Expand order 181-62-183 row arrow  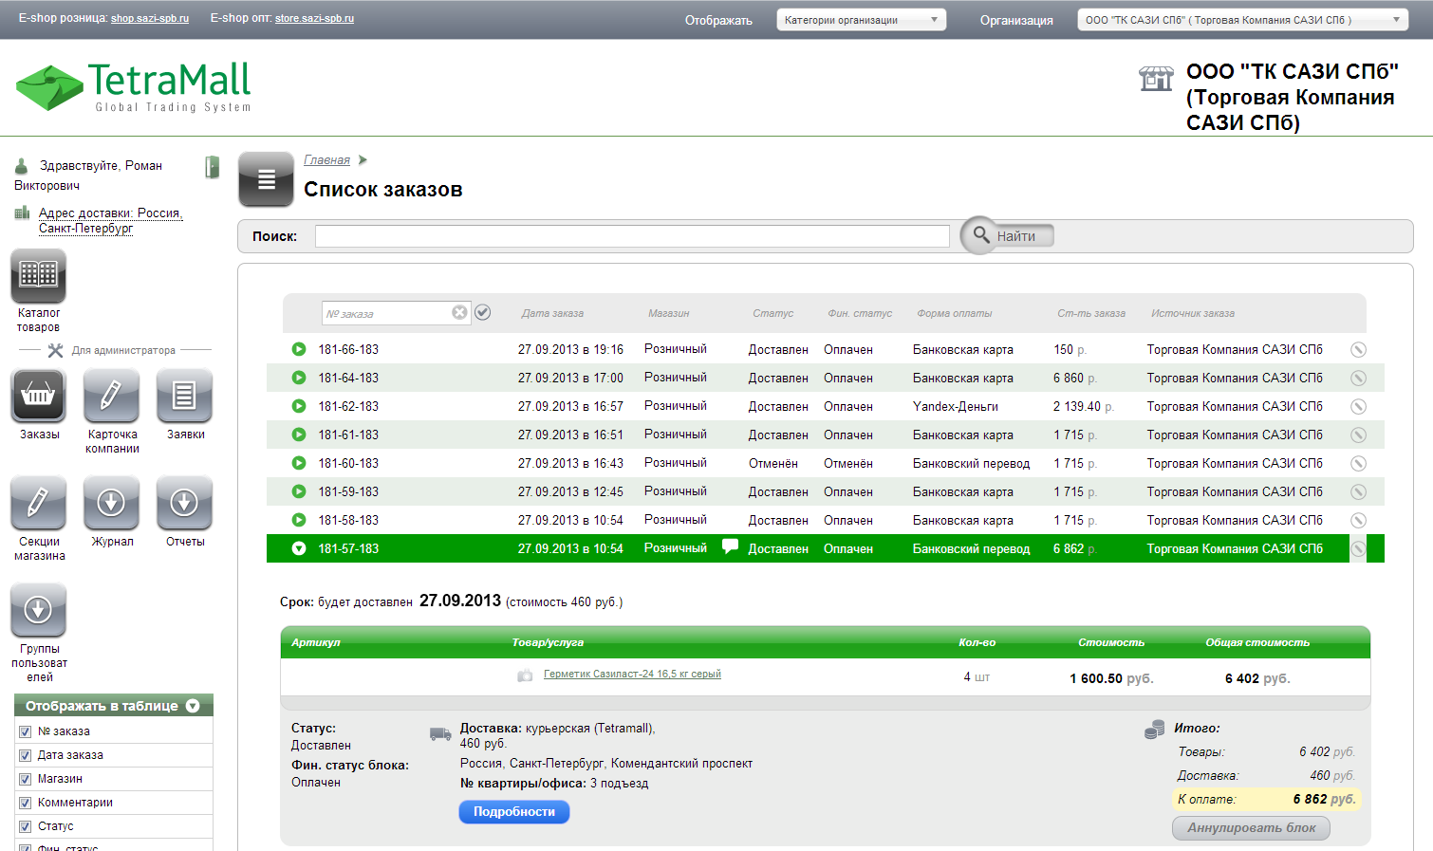click(x=299, y=406)
